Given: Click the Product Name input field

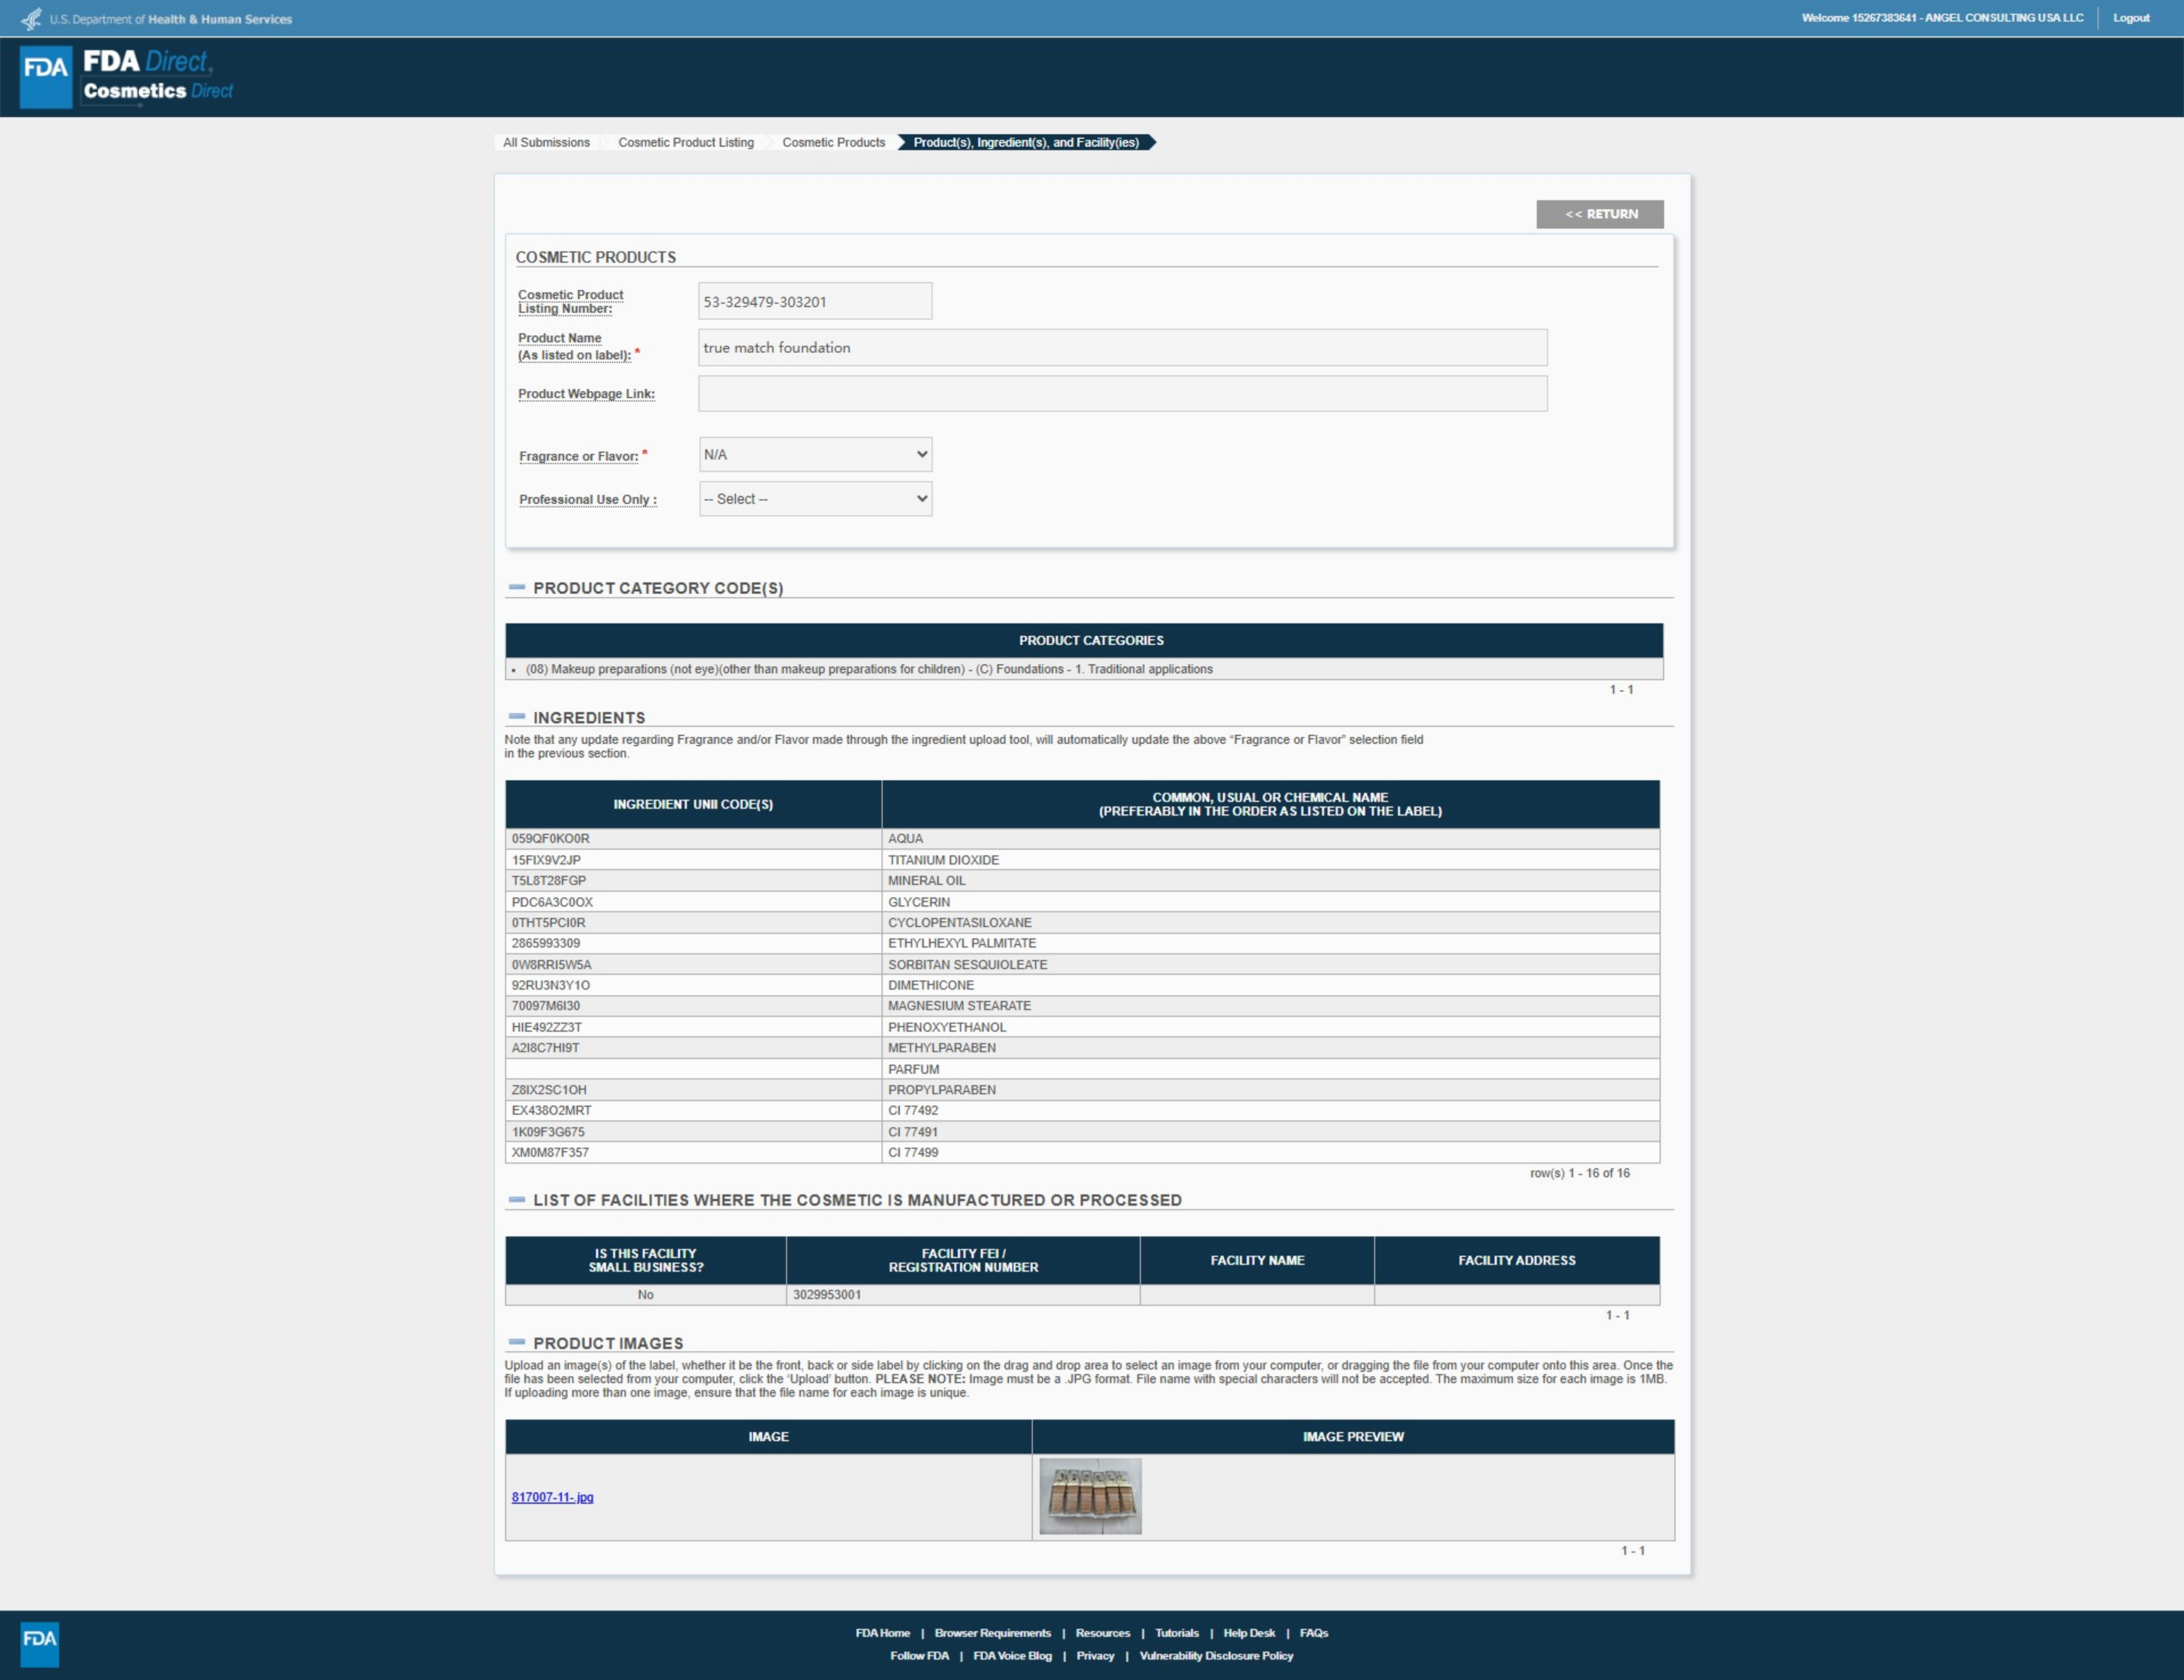Looking at the screenshot, I should coord(1122,348).
